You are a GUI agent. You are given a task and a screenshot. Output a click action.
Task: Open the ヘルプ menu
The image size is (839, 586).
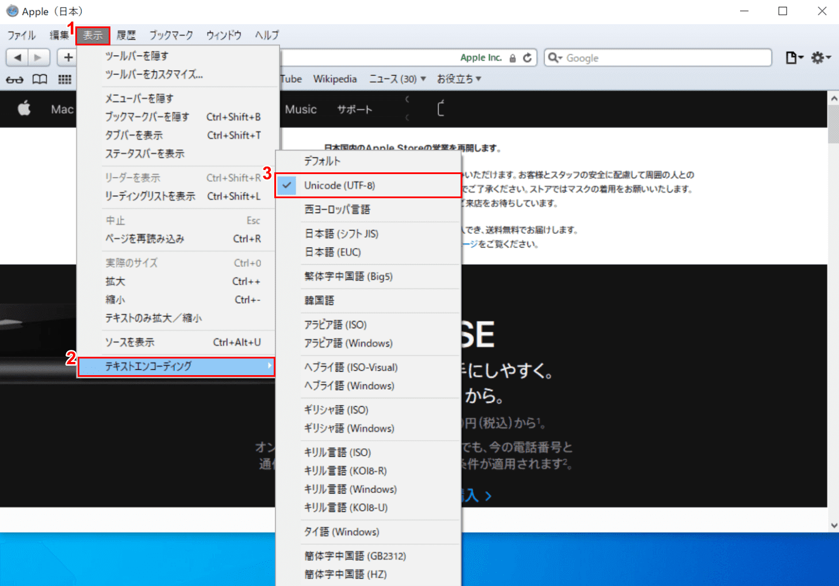267,35
